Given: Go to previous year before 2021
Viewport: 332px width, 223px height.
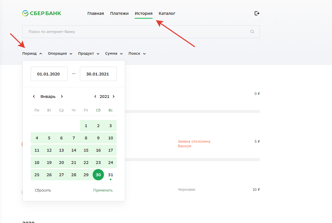Looking at the screenshot, I should 95,96.
